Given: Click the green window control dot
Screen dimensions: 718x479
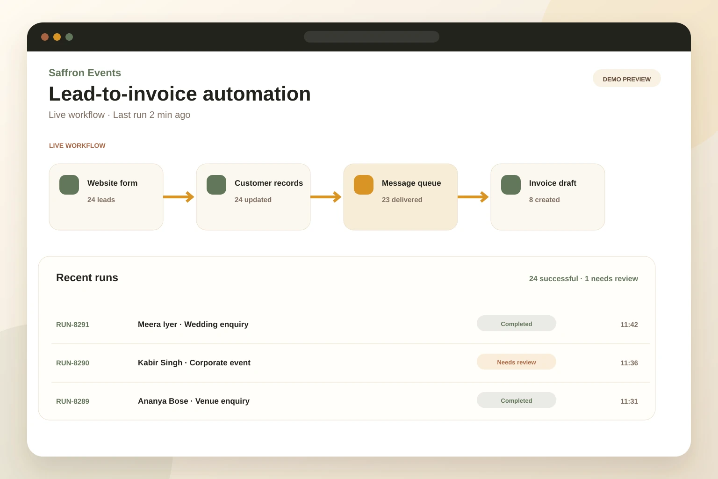Looking at the screenshot, I should point(69,37).
